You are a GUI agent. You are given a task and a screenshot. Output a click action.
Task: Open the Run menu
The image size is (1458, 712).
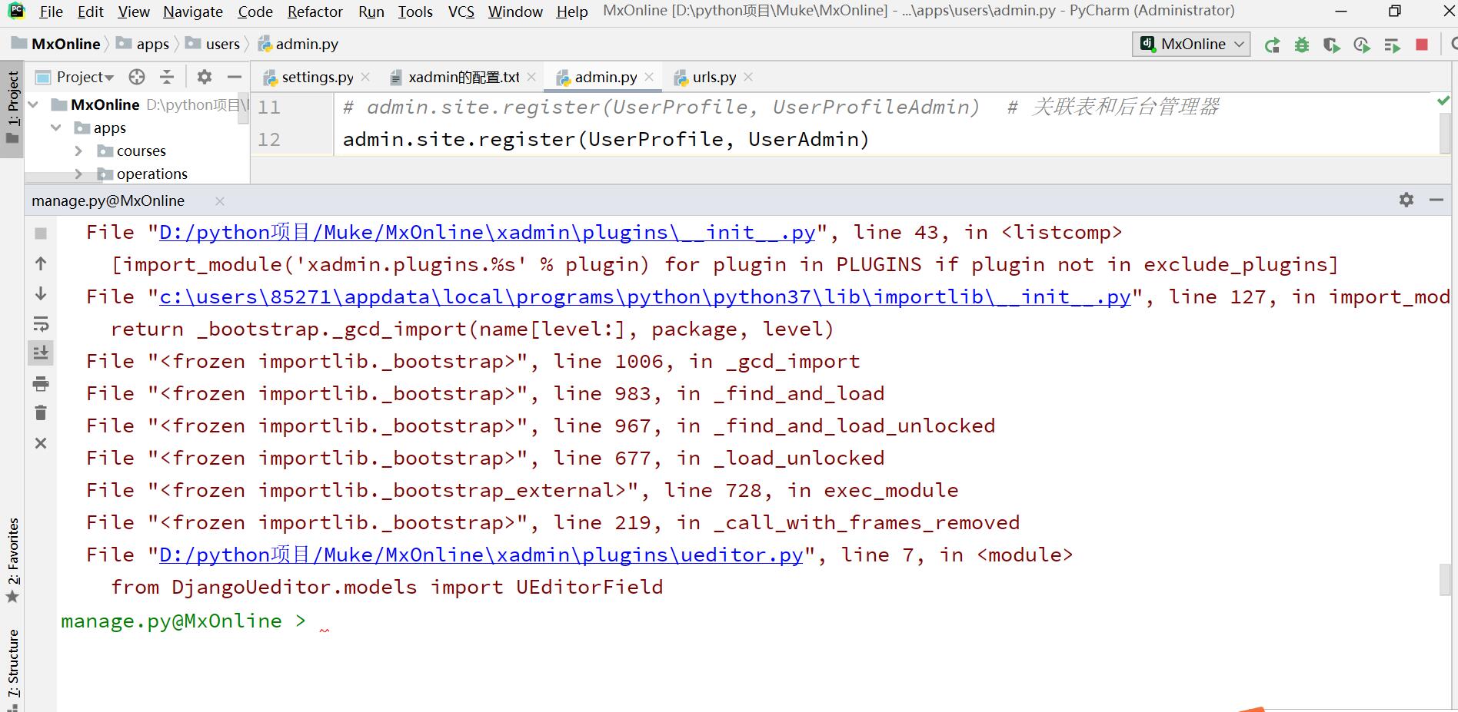371,12
